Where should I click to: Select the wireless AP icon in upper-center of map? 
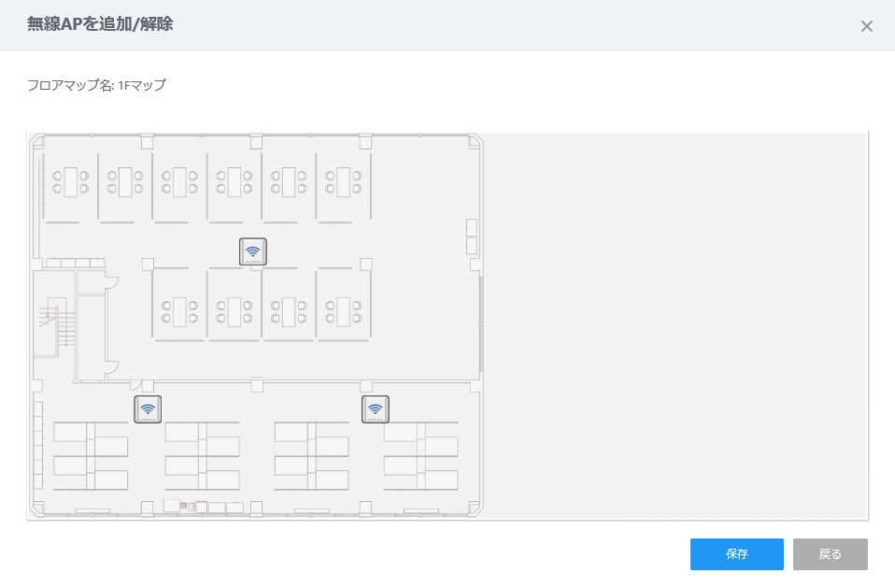coord(253,251)
